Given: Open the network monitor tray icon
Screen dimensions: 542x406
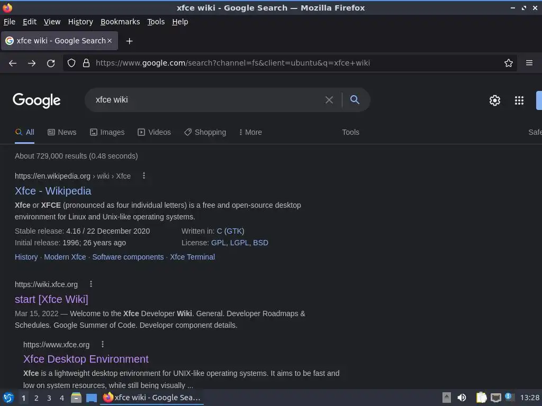Looking at the screenshot, I should 495,398.
